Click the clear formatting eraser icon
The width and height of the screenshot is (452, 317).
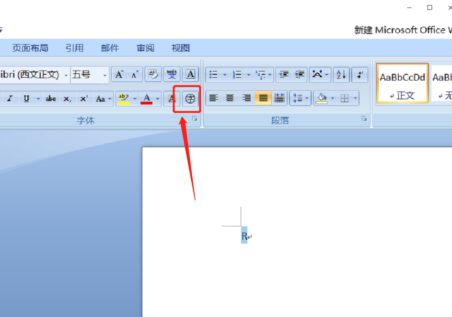153,74
